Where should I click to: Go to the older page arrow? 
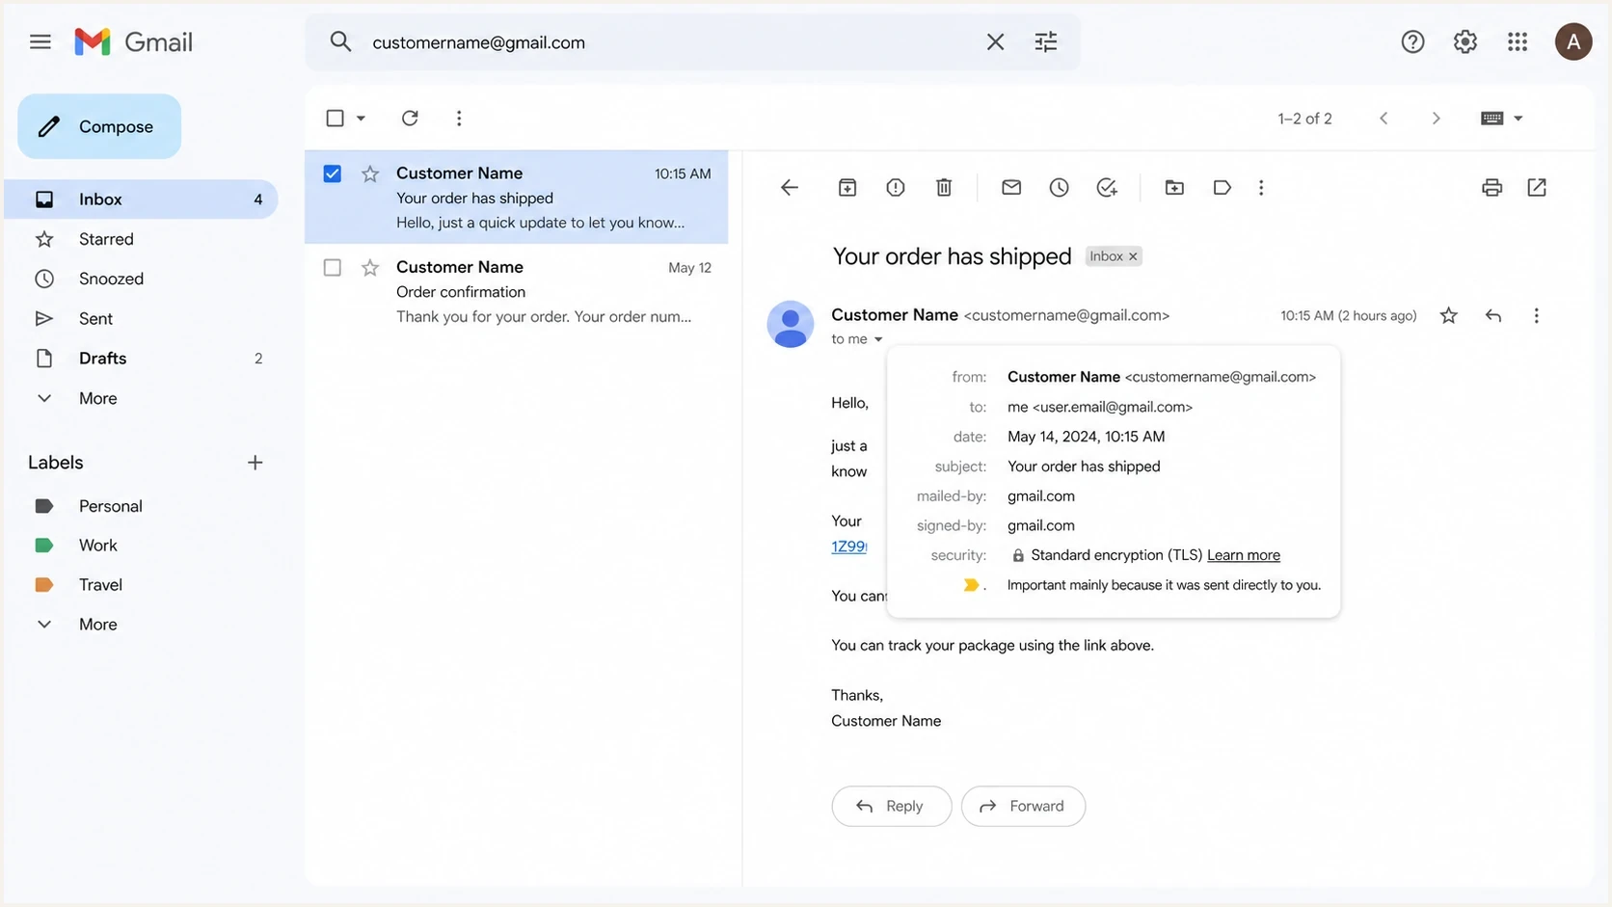pyautogui.click(x=1436, y=118)
